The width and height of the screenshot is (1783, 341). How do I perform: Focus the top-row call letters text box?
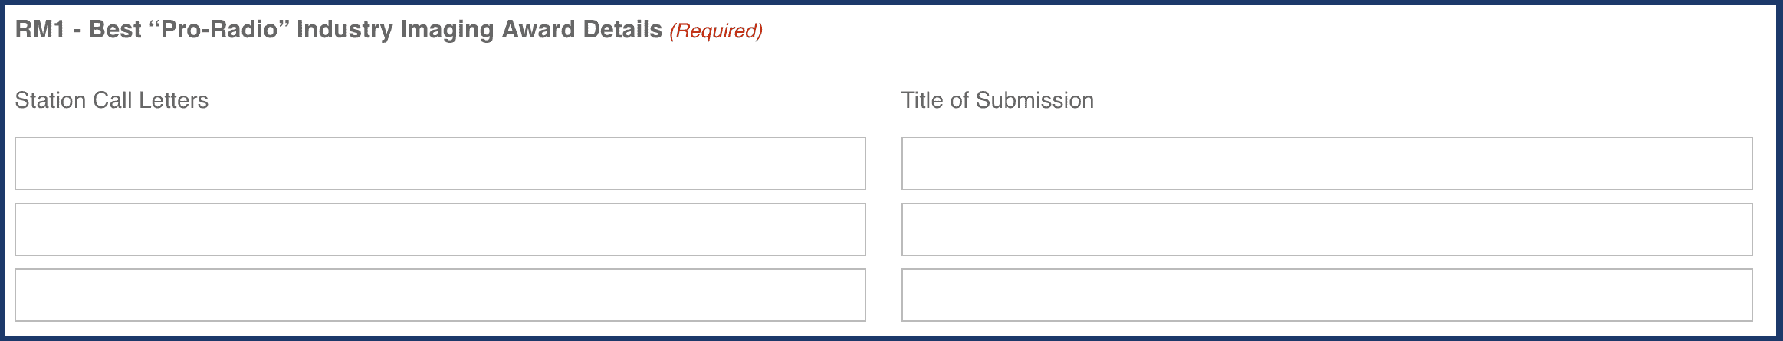point(440,164)
